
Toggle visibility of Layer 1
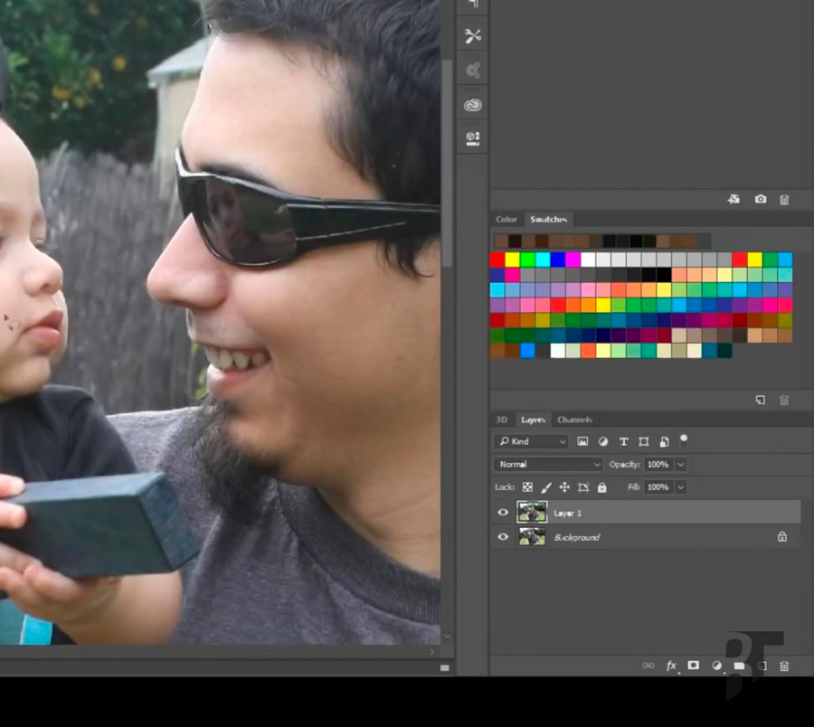[503, 513]
